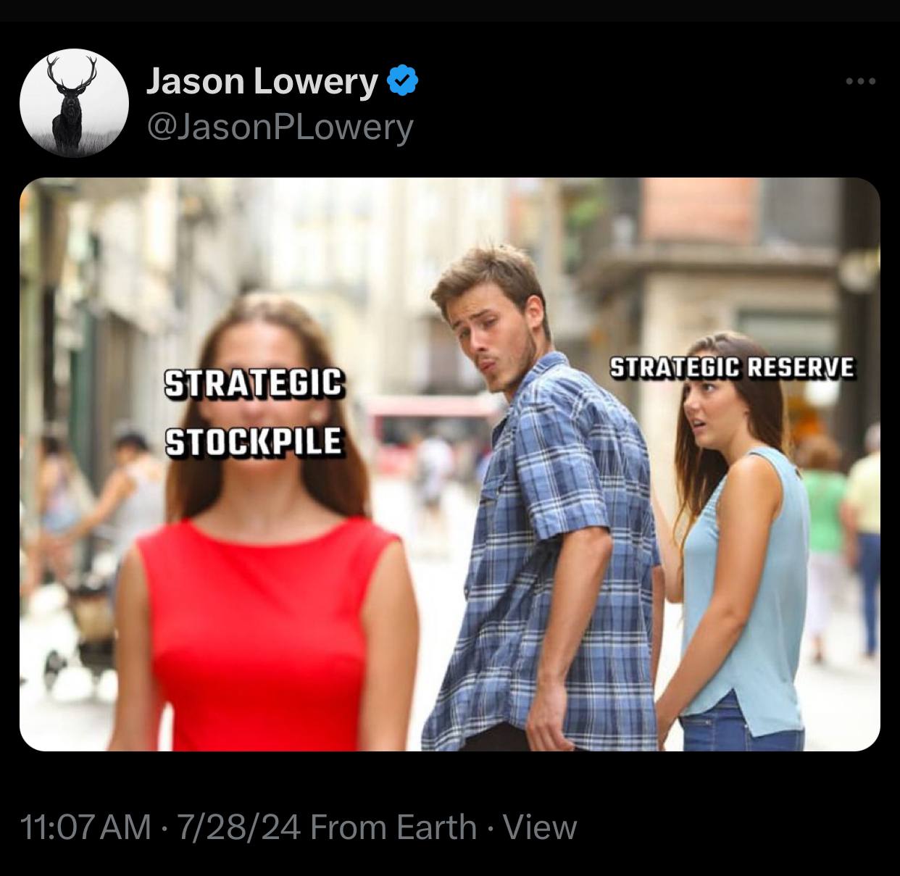The height and width of the screenshot is (876, 900).
Task: Click the word STRATEGIC above STOCKPILE
Action: (254, 383)
